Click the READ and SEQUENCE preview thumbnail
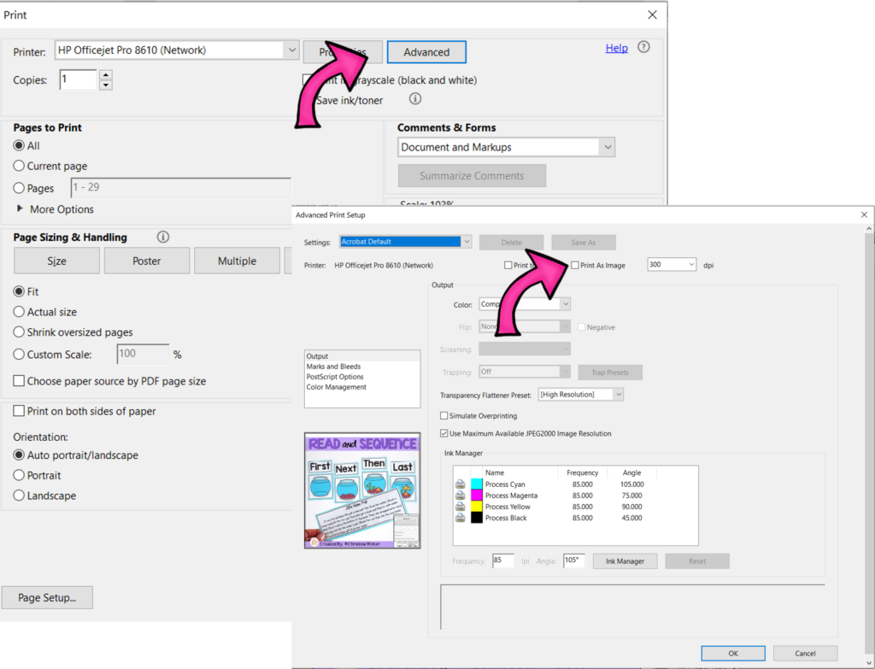Screen dimensions: 875x669 362,490
